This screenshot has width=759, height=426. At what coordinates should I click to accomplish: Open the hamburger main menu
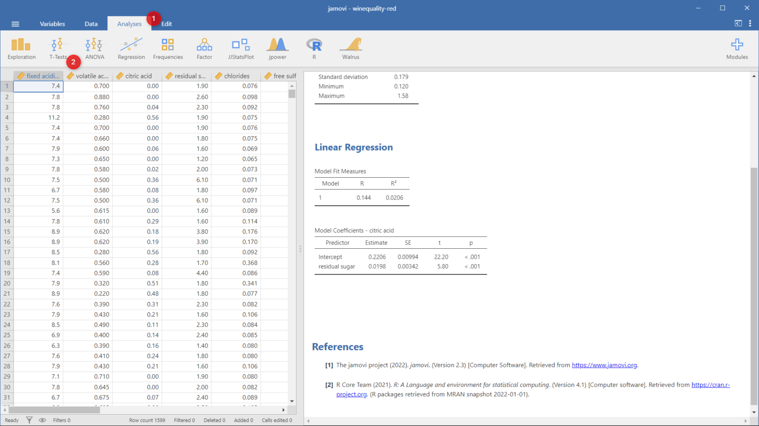(x=15, y=24)
